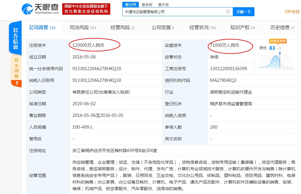Screen dimensions: 301x194
Task: Click the industry value 装卸搬运和运输代理业
Action: pyautogui.click(x=231, y=92)
